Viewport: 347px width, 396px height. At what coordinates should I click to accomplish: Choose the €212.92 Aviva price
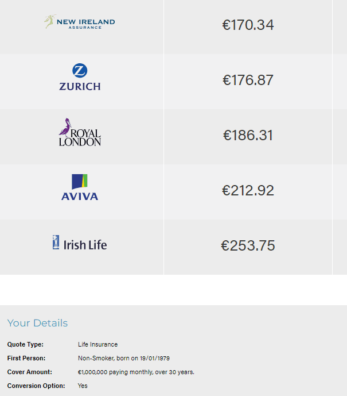[248, 191]
